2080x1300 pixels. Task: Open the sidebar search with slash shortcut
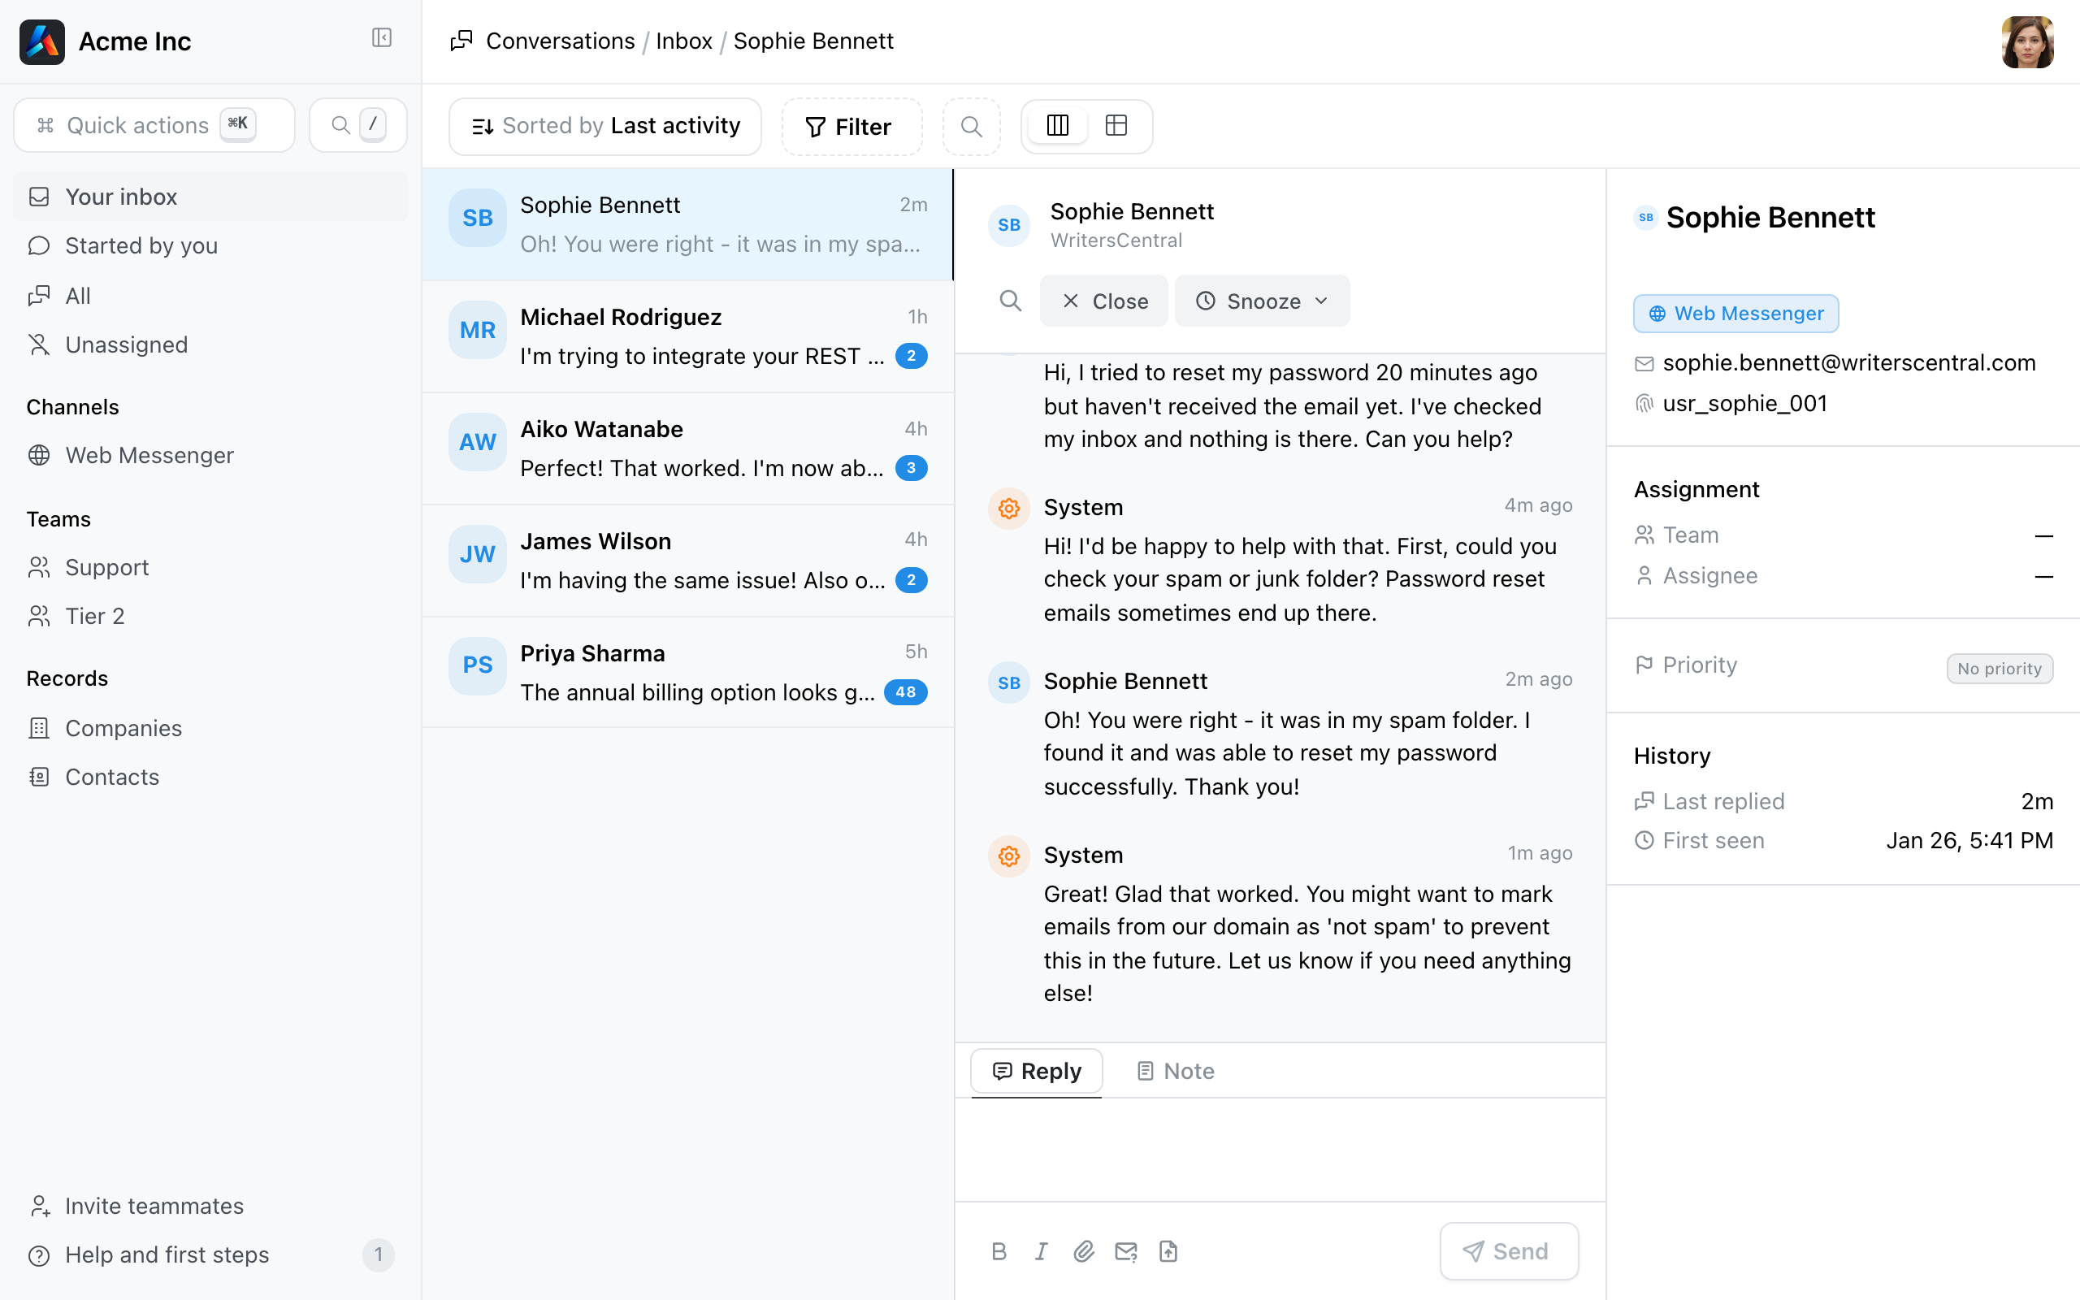357,125
